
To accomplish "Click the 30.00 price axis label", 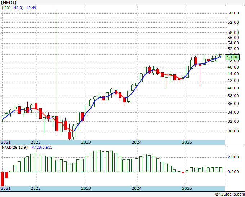I will point(233,131).
